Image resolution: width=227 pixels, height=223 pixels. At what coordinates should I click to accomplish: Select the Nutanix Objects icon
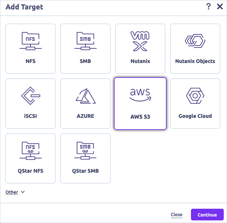(195, 41)
